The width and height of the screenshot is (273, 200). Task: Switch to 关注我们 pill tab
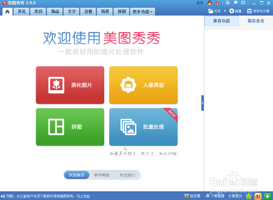(x=127, y=175)
